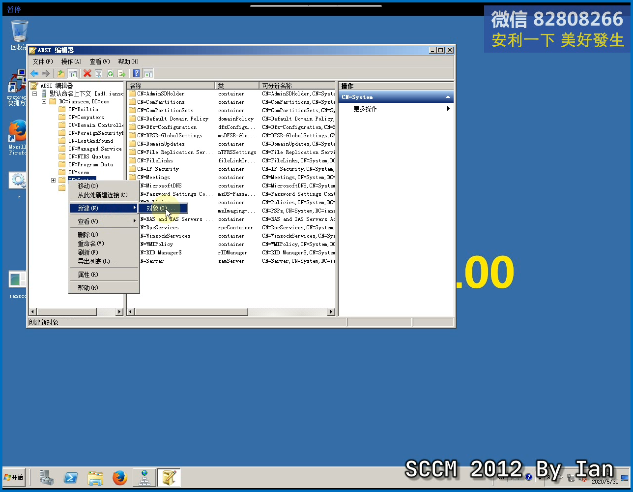Click the help icon in system tray

(528, 477)
